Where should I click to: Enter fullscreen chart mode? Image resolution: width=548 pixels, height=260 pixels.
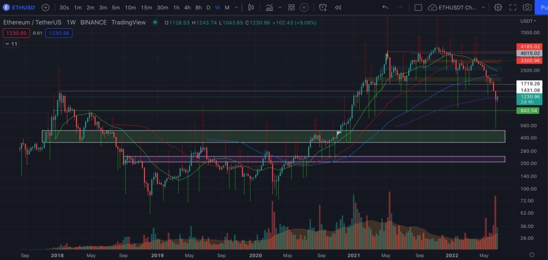coord(513,7)
